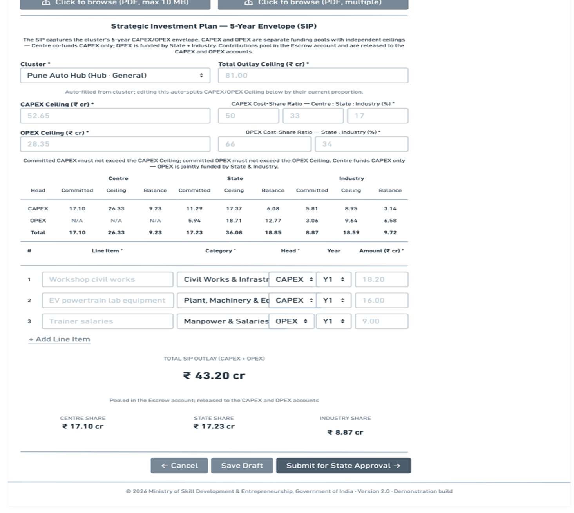Open Year dropdown in line item row 2
Screen dimensions: 574x513
[x=334, y=300]
